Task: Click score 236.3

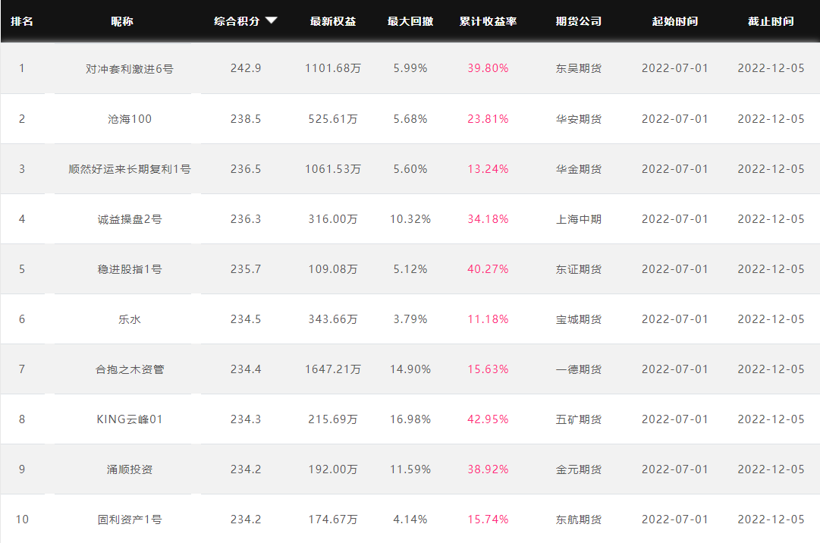Action: 246,219
